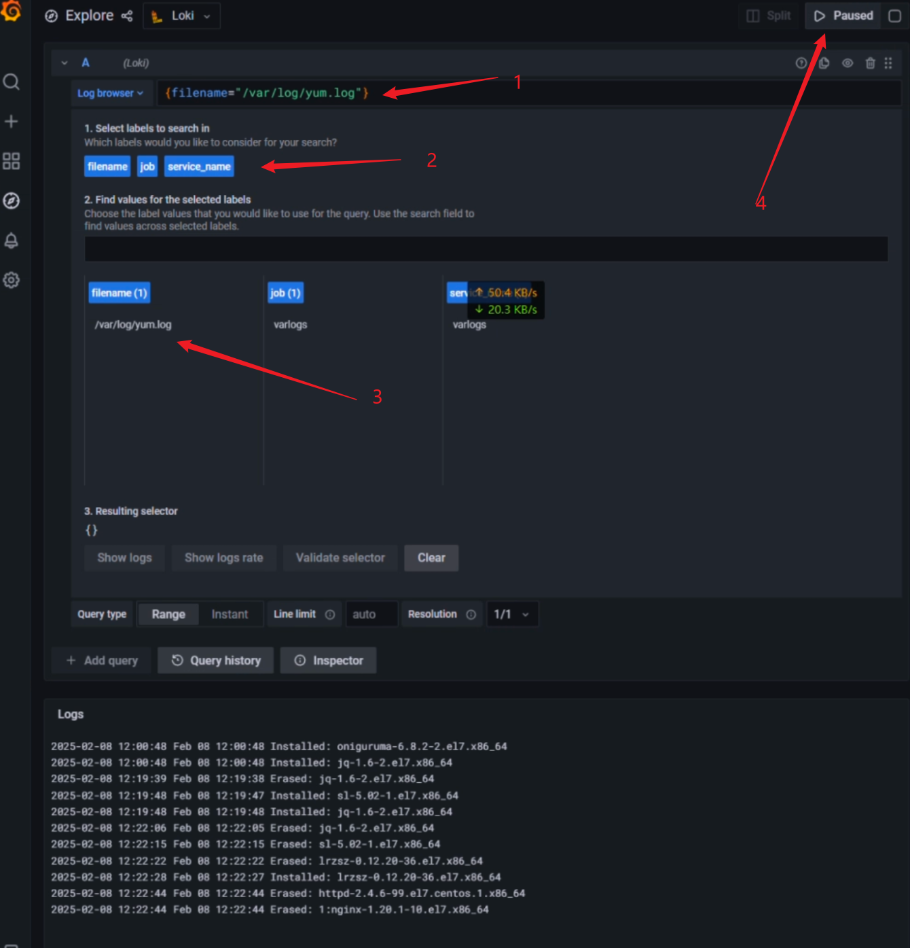Open the Resolution 1/1 dropdown
910x948 pixels.
point(512,614)
